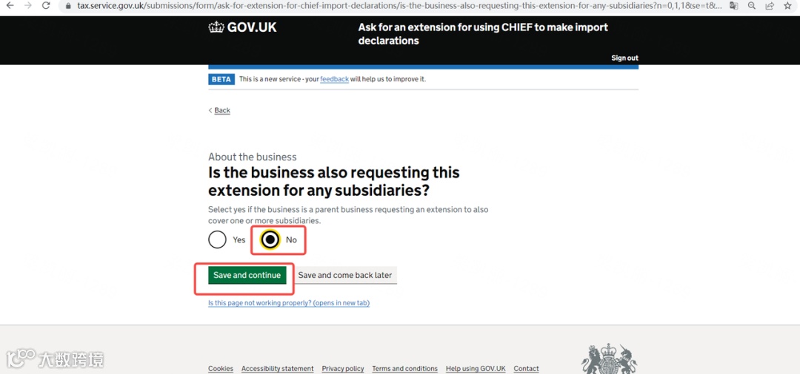800x374 pixels.
Task: Go back using the Back link
Action: (x=222, y=110)
